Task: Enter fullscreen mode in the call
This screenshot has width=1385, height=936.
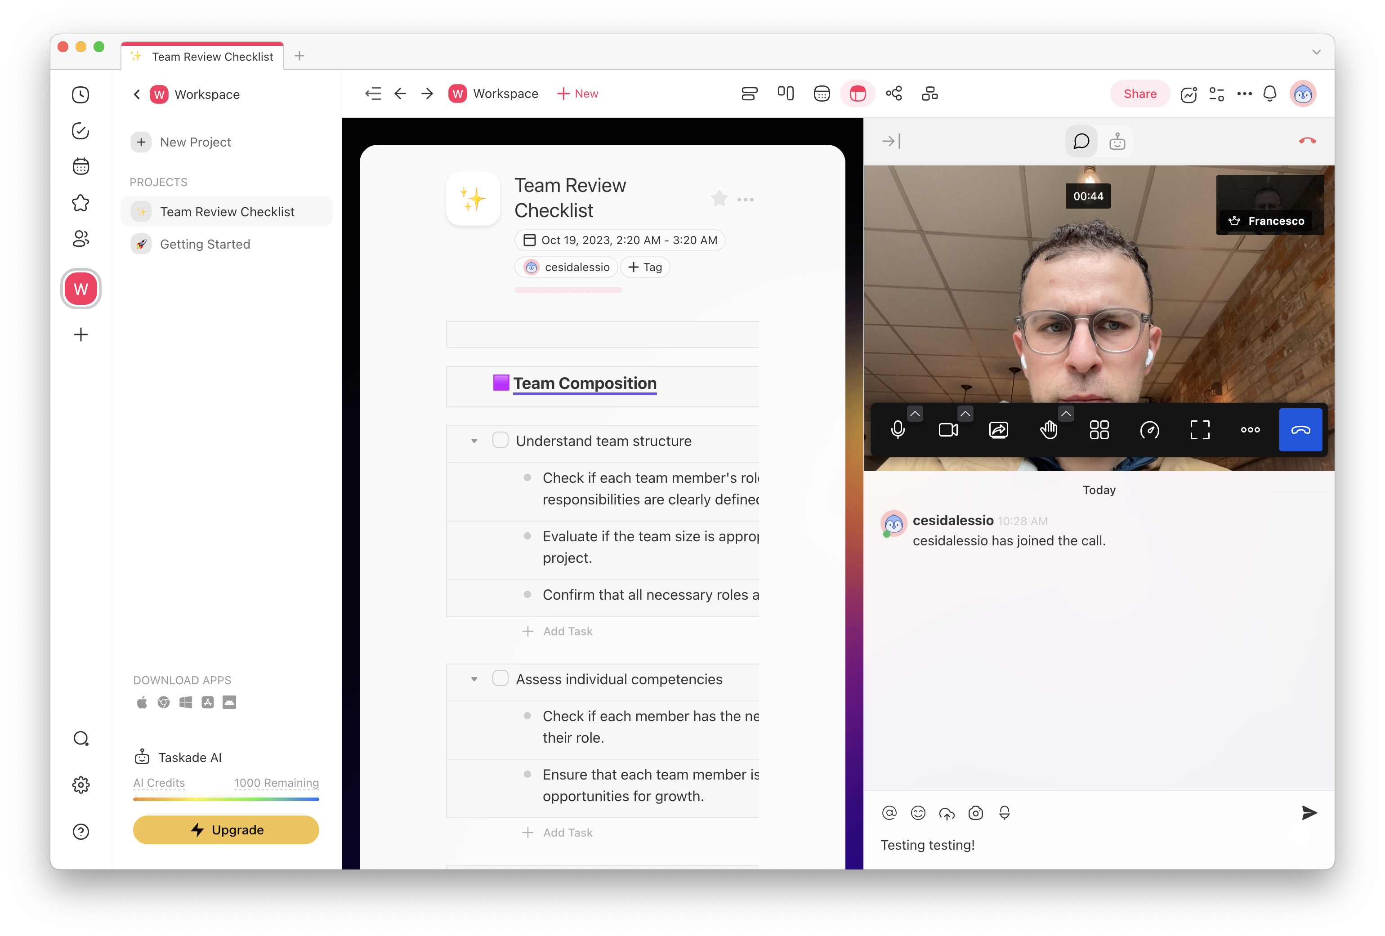Action: point(1200,430)
